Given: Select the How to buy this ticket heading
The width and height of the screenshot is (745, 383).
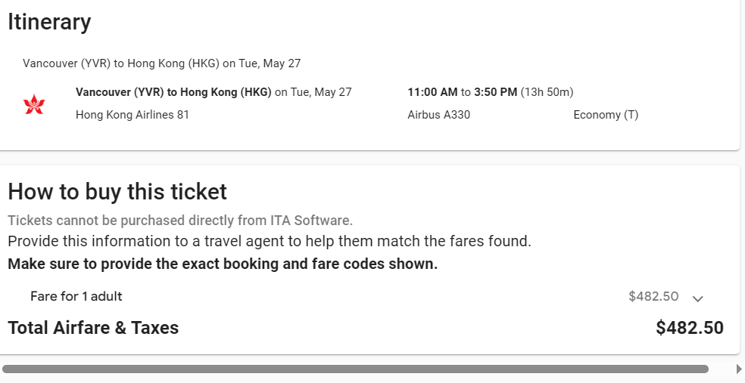Looking at the screenshot, I should (117, 192).
